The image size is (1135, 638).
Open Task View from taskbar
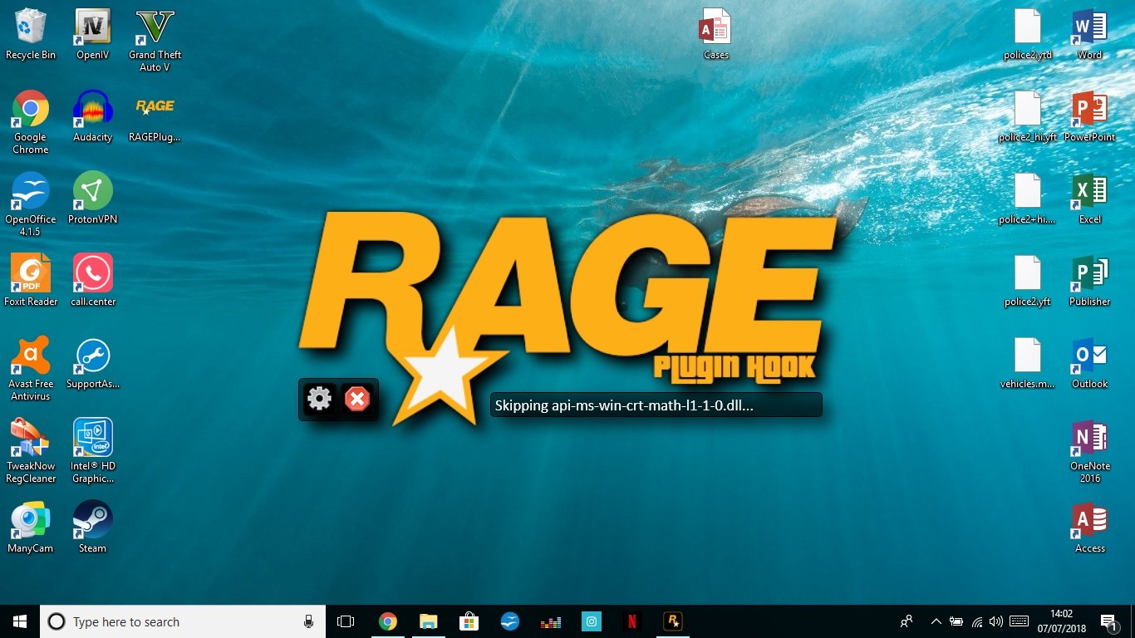pos(346,621)
